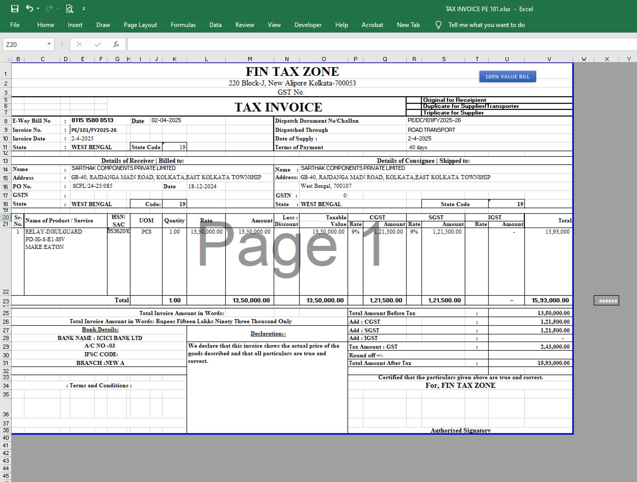This screenshot has height=482, width=637.
Task: Click inside the formula bar input
Action: [x=365, y=44]
